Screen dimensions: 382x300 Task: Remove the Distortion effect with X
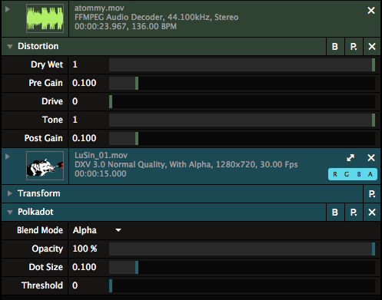[372, 47]
